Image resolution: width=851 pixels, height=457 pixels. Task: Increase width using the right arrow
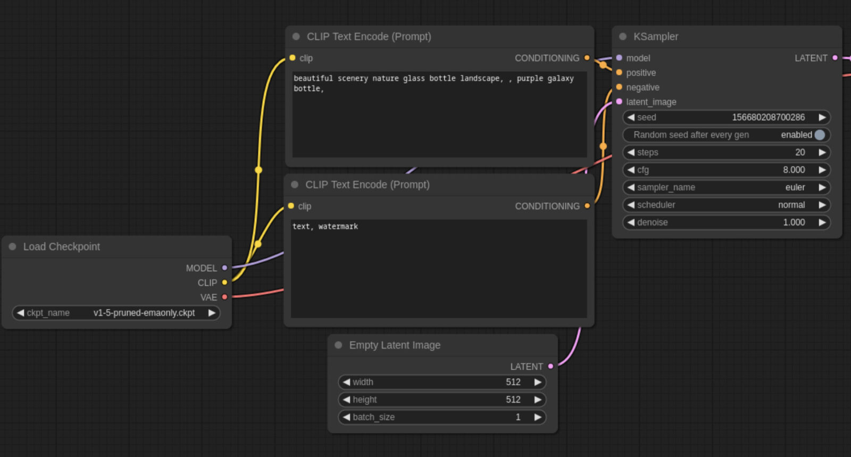(x=538, y=382)
